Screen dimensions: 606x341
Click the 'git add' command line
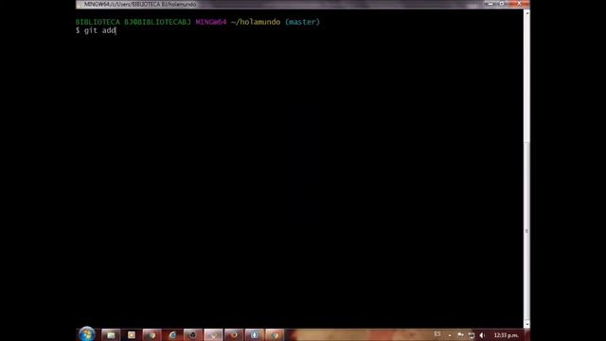tap(96, 30)
